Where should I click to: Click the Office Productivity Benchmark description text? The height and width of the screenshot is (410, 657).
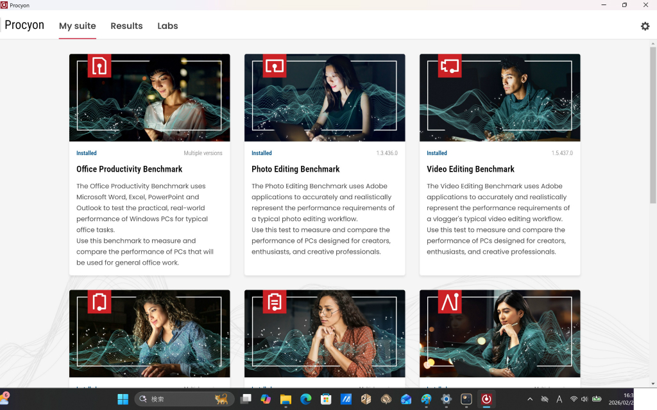145,224
